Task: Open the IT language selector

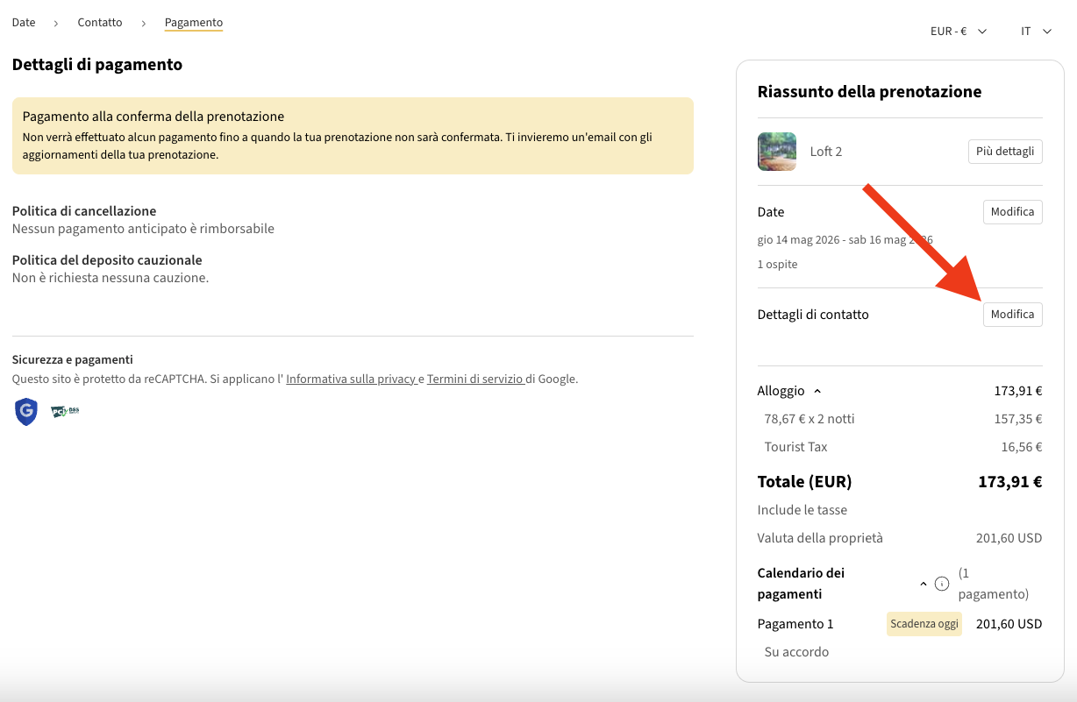Action: coord(1036,32)
